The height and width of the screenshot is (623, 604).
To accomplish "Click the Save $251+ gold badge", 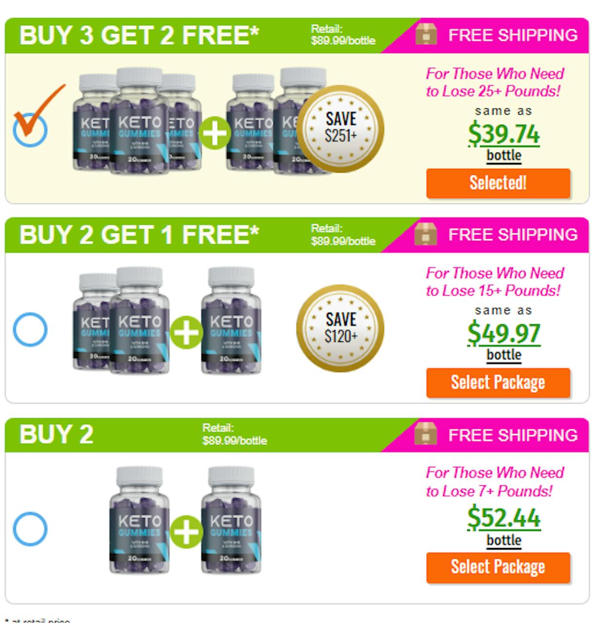I will (x=340, y=129).
